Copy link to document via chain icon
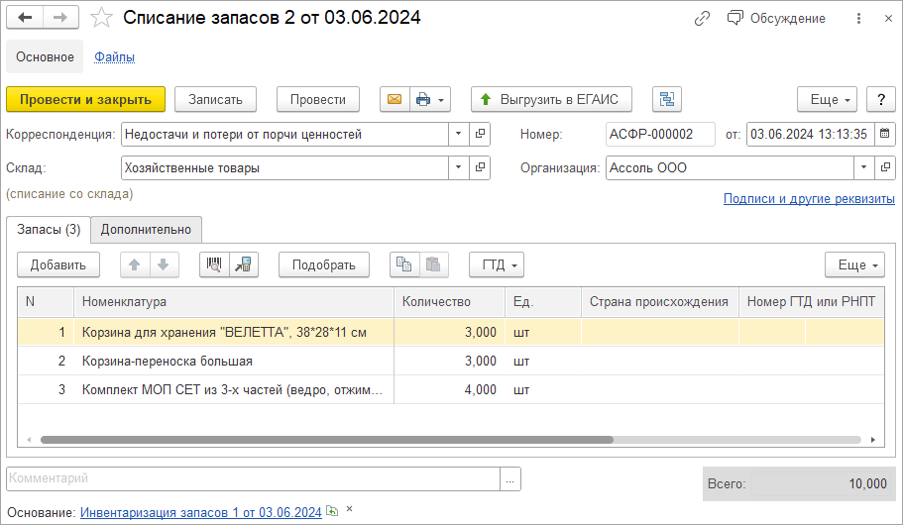 click(x=702, y=18)
